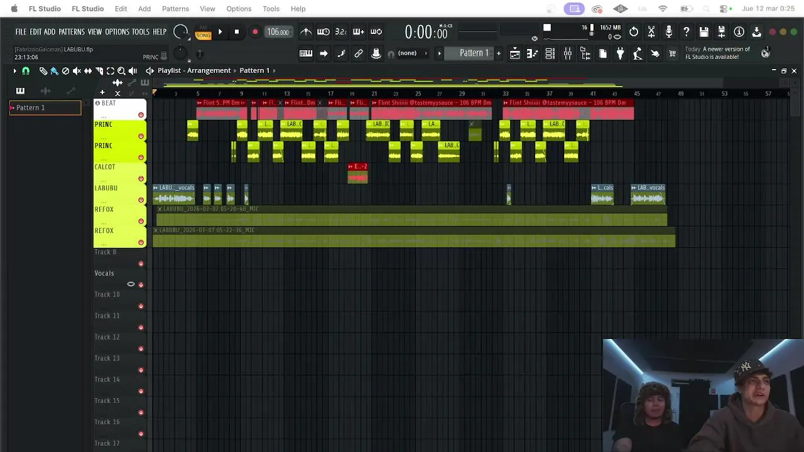Click the Stop transport button
This screenshot has width=804, height=452.
(x=237, y=32)
